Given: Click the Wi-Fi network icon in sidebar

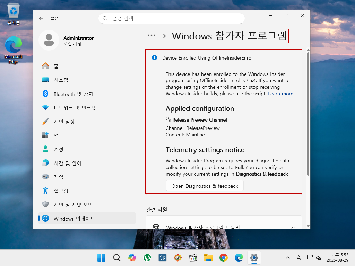Looking at the screenshot, I should tap(45, 107).
